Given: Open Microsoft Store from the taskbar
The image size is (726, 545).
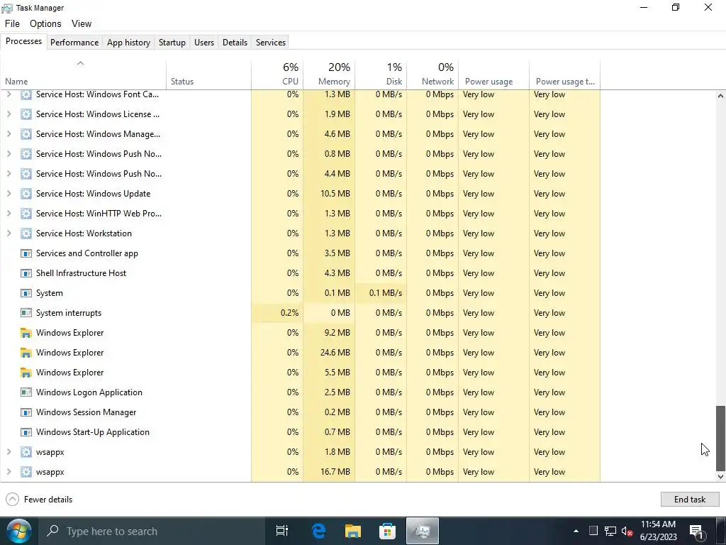Looking at the screenshot, I should coord(387,531).
